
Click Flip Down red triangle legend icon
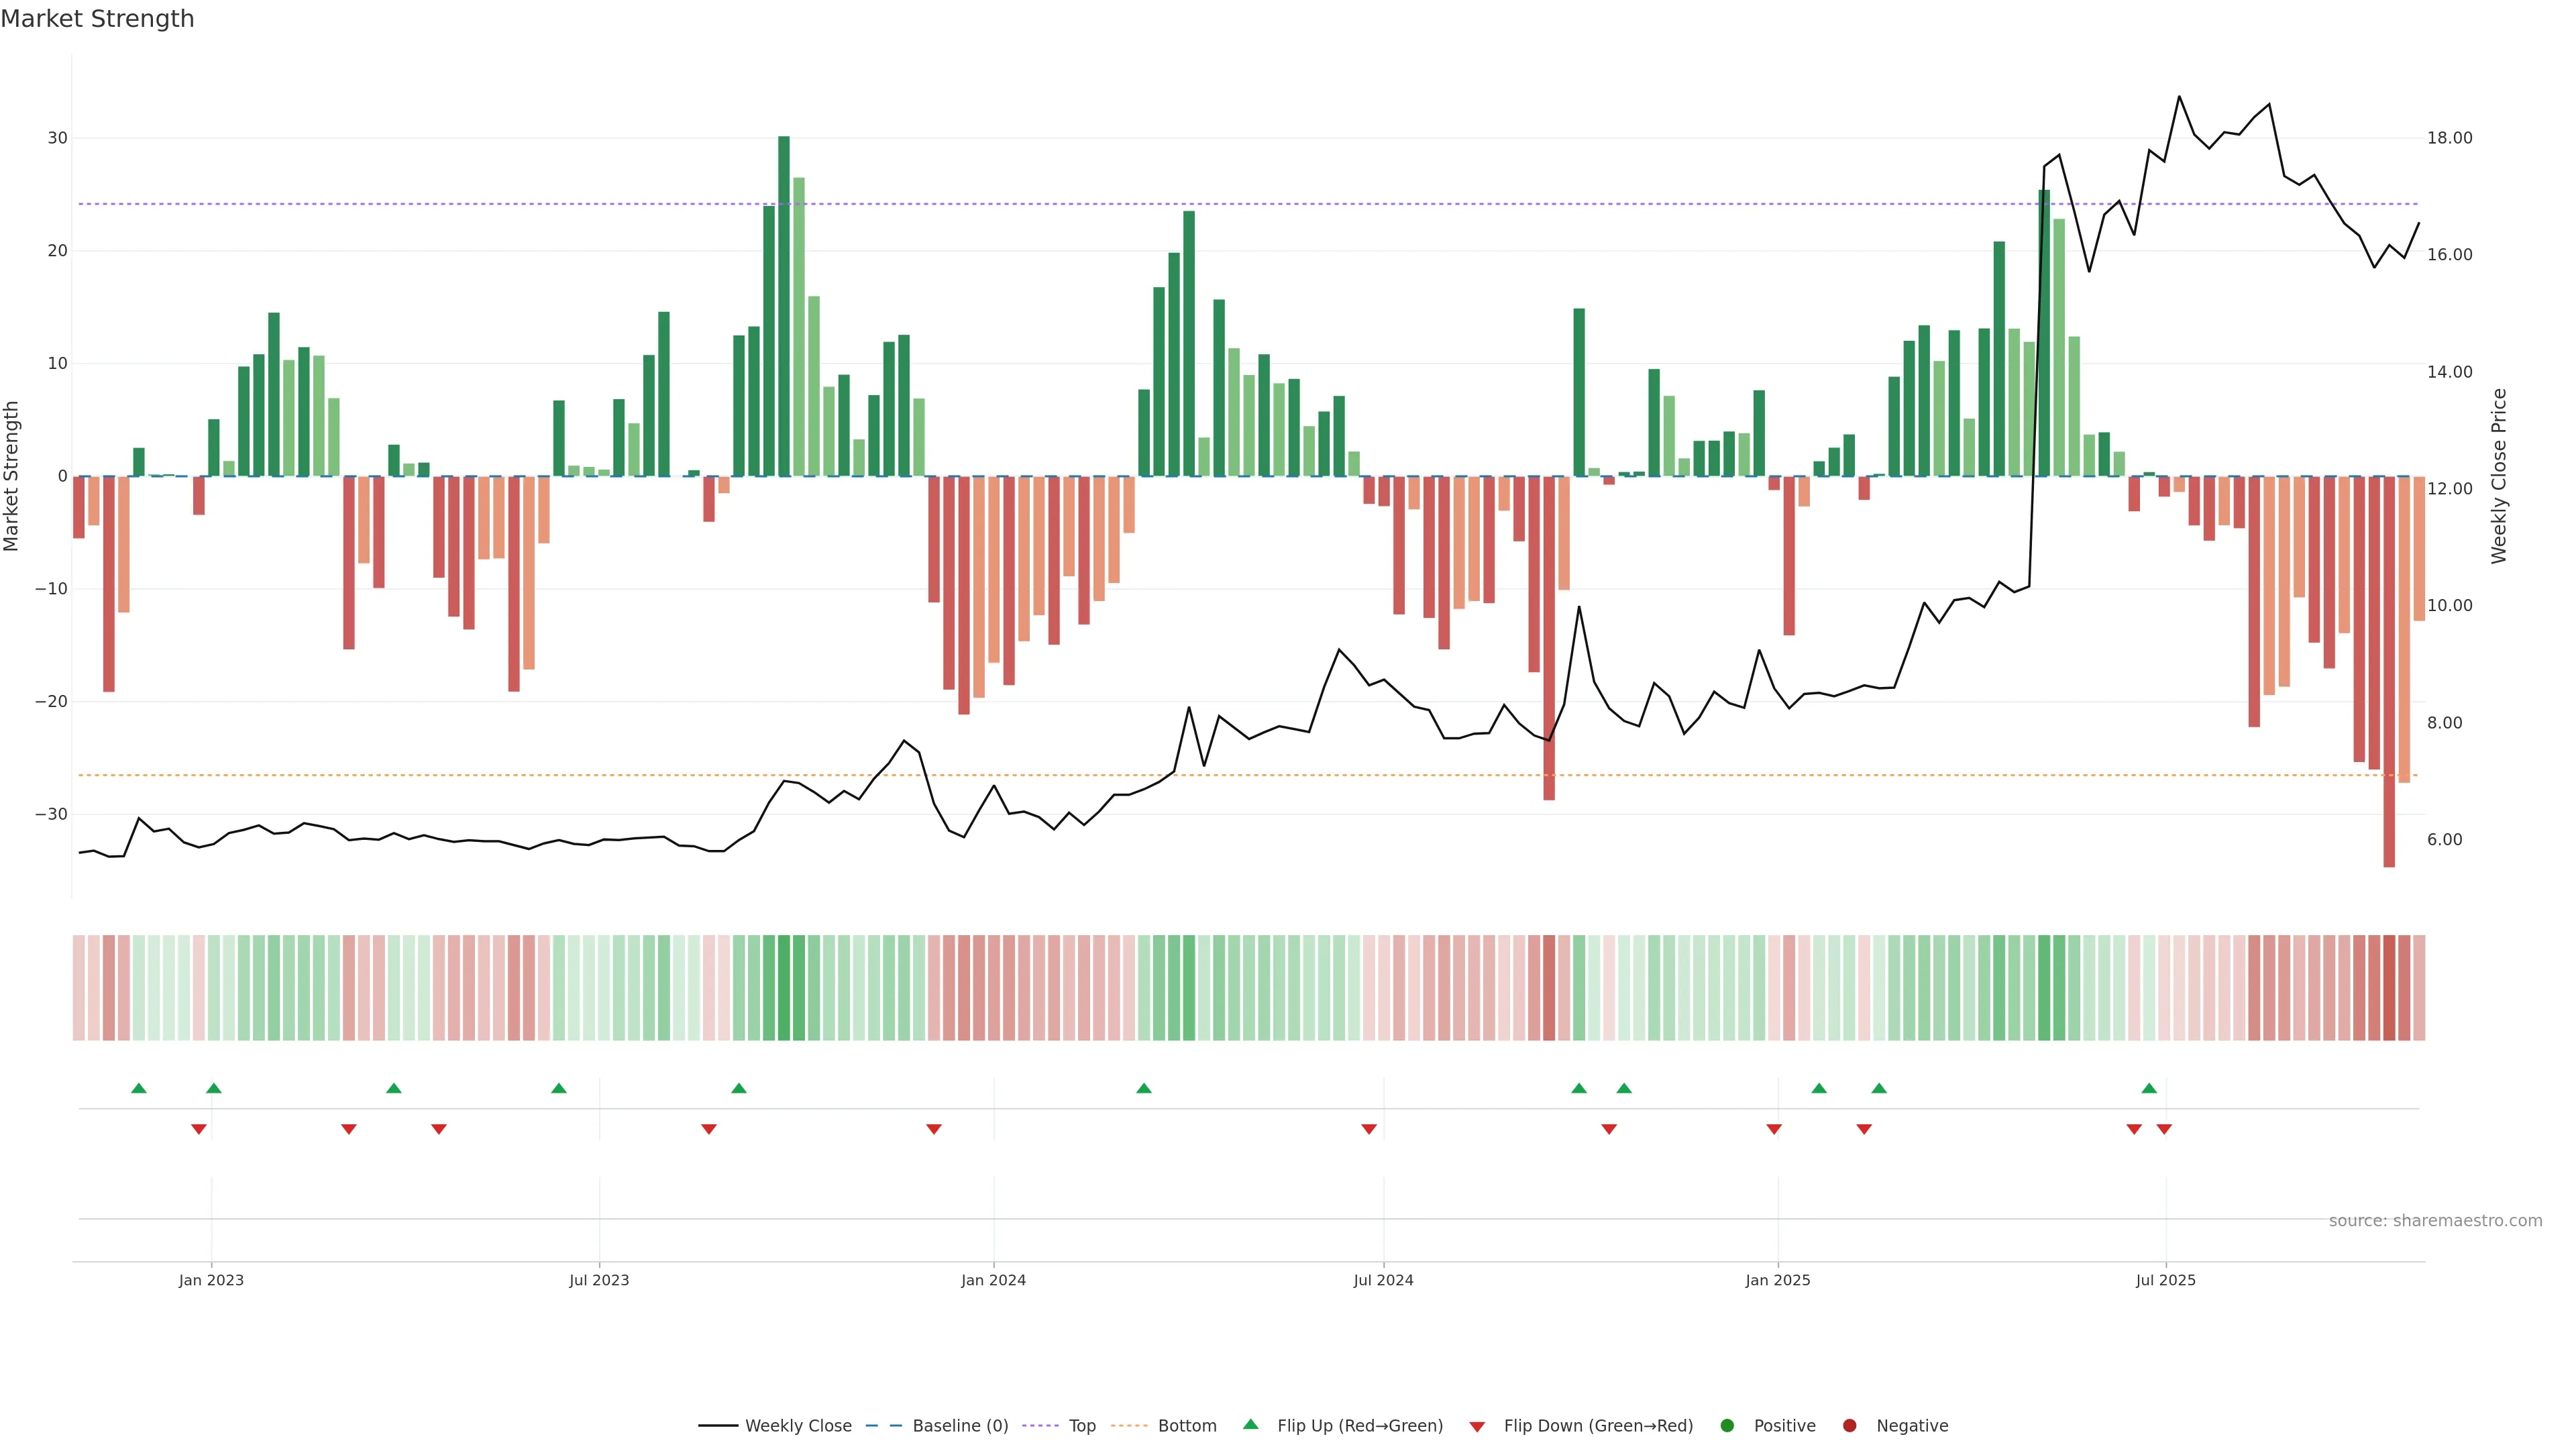[x=1477, y=1427]
